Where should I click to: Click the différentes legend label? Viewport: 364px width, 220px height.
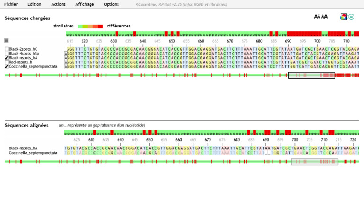[x=118, y=26]
